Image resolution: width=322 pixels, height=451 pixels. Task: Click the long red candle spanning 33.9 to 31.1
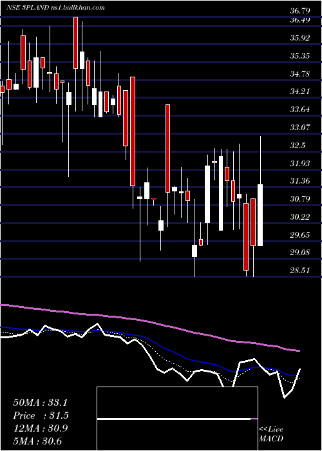click(167, 148)
